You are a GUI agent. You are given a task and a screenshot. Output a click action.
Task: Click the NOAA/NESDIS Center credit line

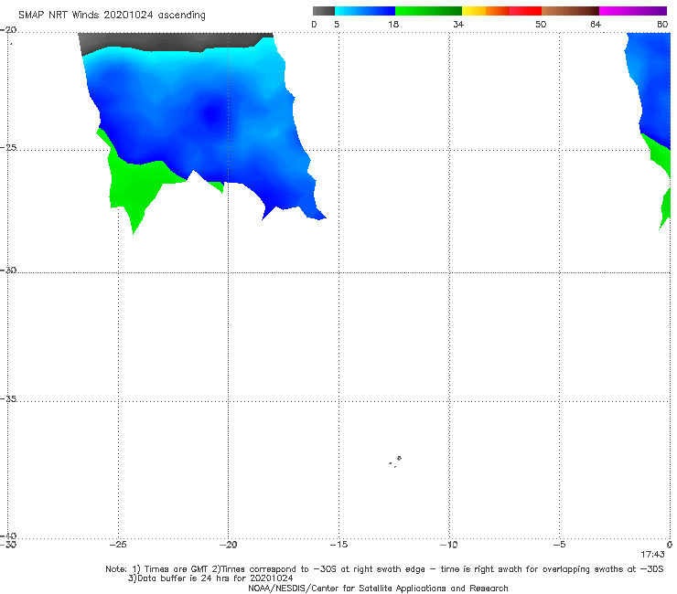(378, 588)
